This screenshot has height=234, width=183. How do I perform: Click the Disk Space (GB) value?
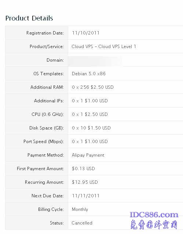click(x=91, y=128)
